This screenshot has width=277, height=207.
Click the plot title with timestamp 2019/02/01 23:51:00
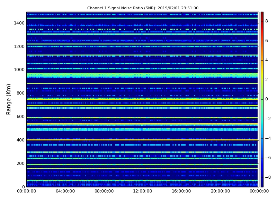143,8
